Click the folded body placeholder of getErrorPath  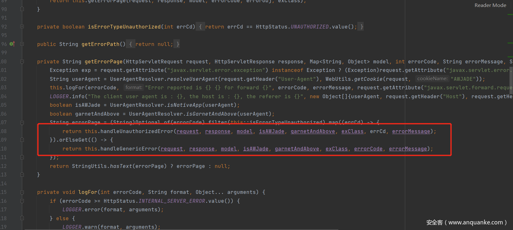click(154, 44)
